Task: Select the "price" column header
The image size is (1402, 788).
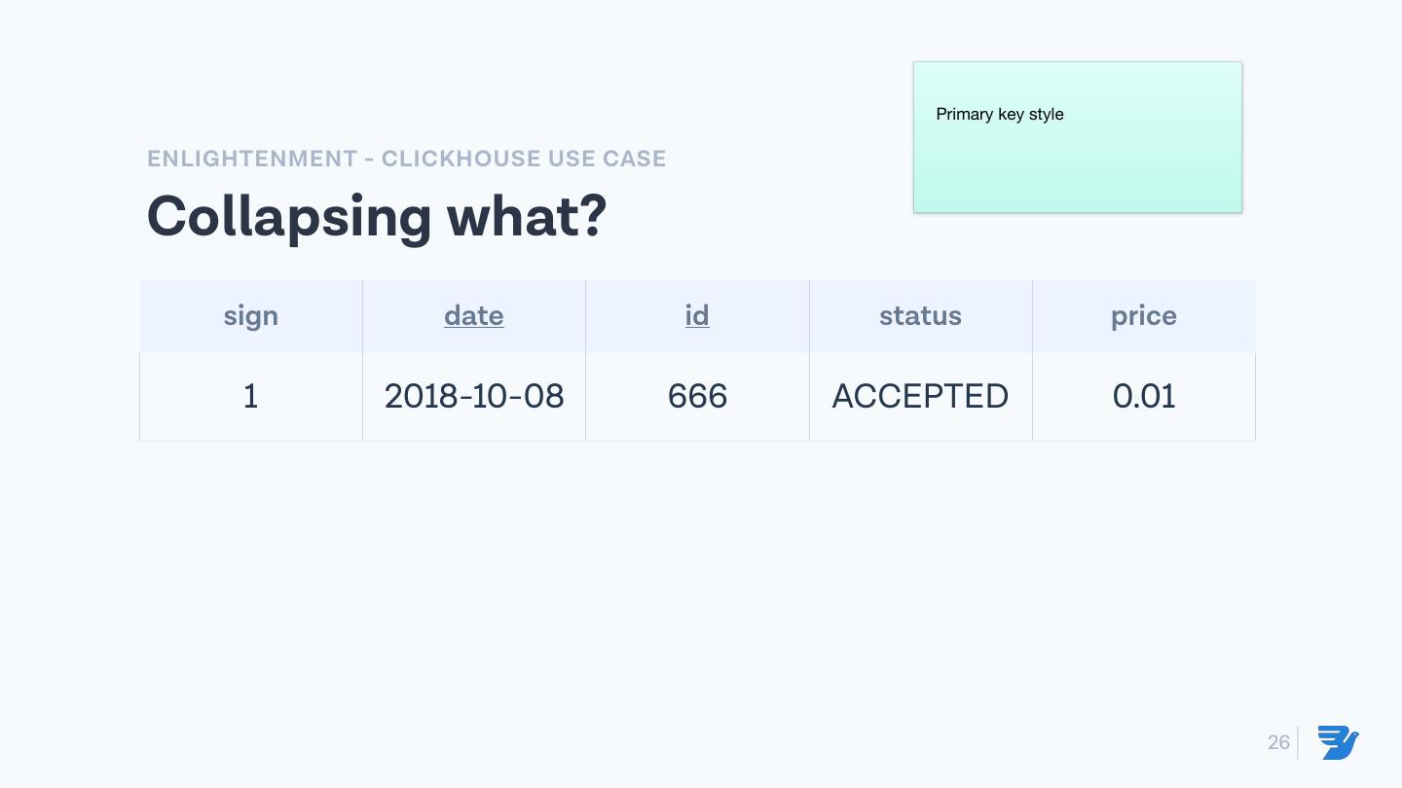Action: (1143, 315)
